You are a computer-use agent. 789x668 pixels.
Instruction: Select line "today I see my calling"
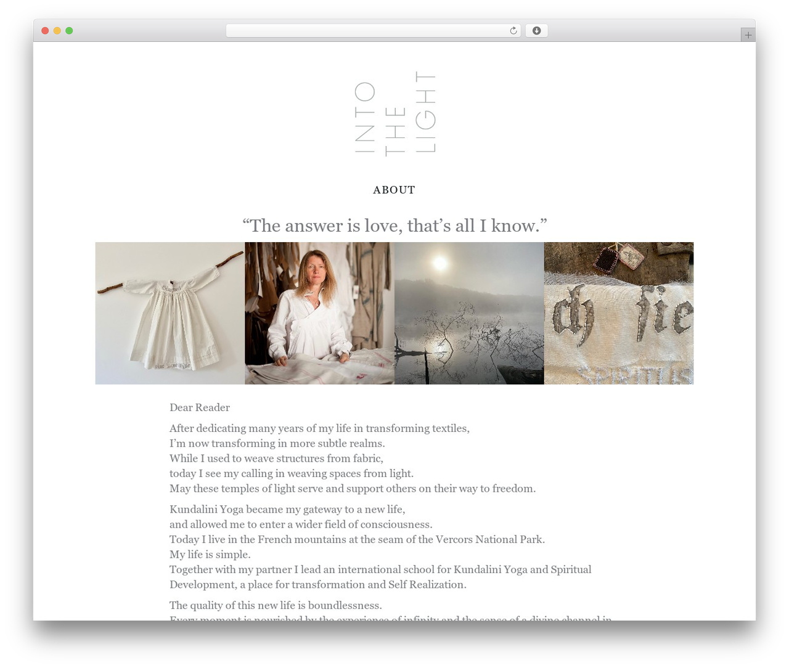[x=292, y=473]
